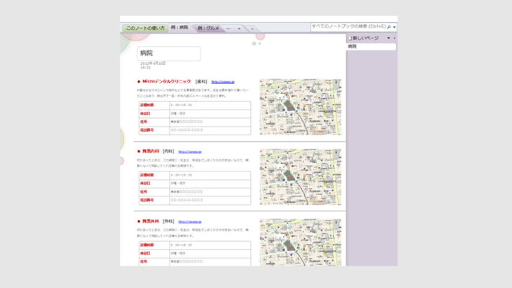The height and width of the screenshot is (288, 512).
Task: Click the page date 2012年4月10日
Action: coord(153,63)
